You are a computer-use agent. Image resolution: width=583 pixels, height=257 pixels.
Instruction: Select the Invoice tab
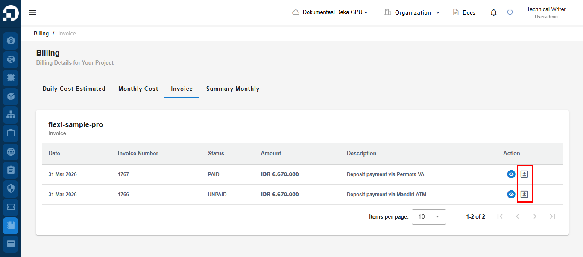[182, 89]
